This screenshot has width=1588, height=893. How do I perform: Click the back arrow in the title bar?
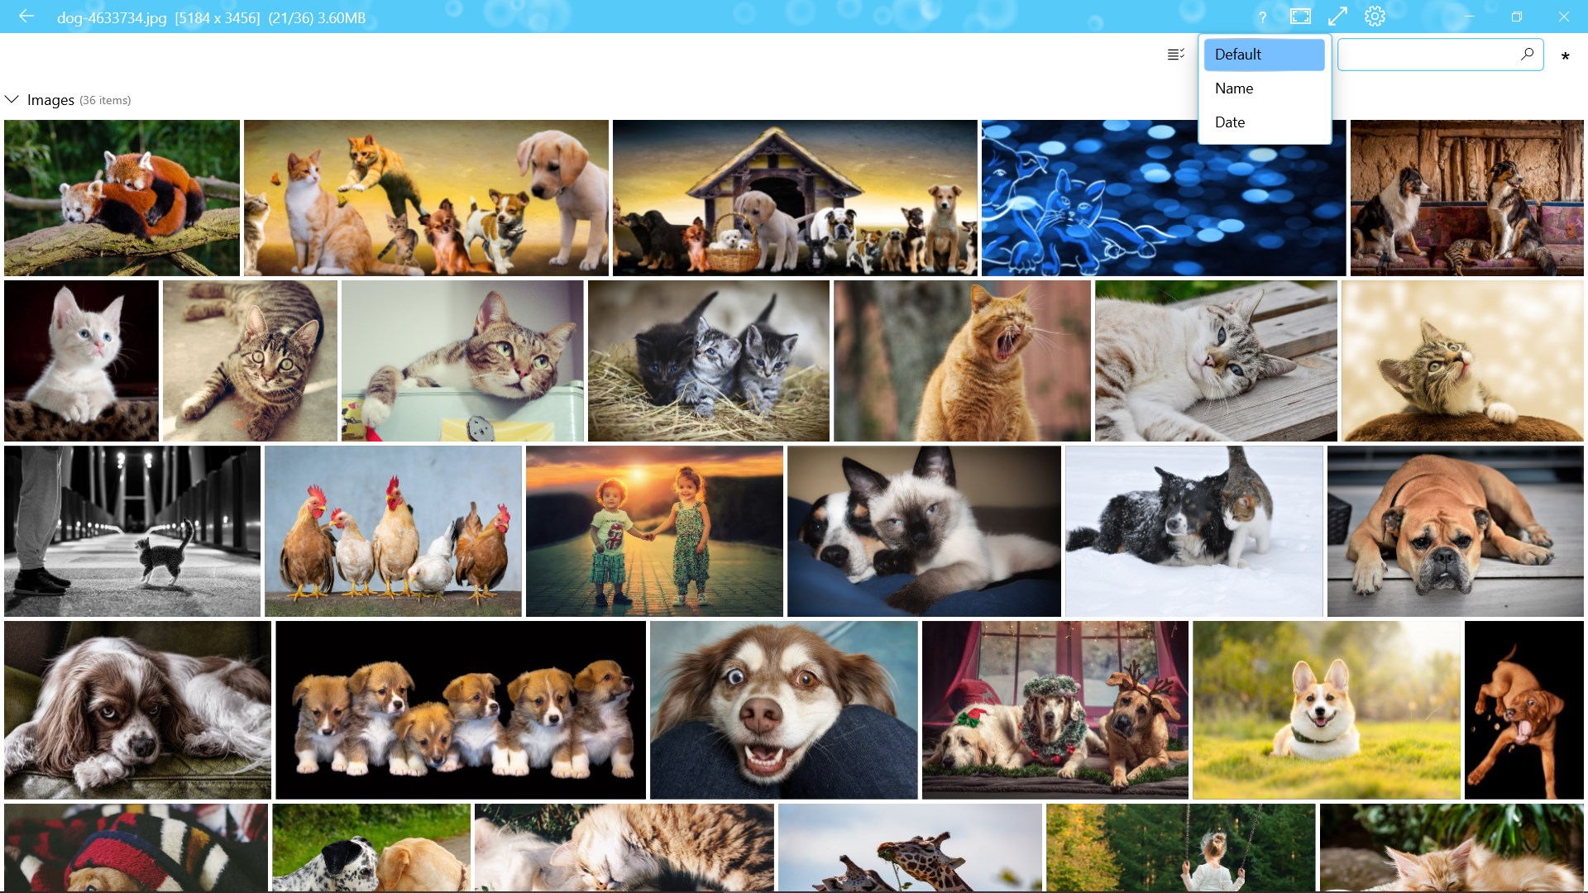[x=27, y=16]
